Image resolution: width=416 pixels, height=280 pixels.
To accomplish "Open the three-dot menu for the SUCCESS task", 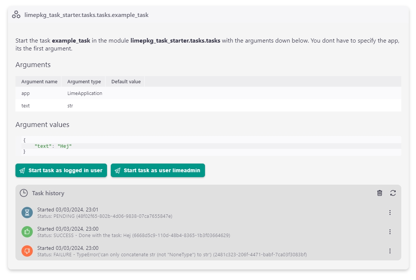I will point(390,232).
